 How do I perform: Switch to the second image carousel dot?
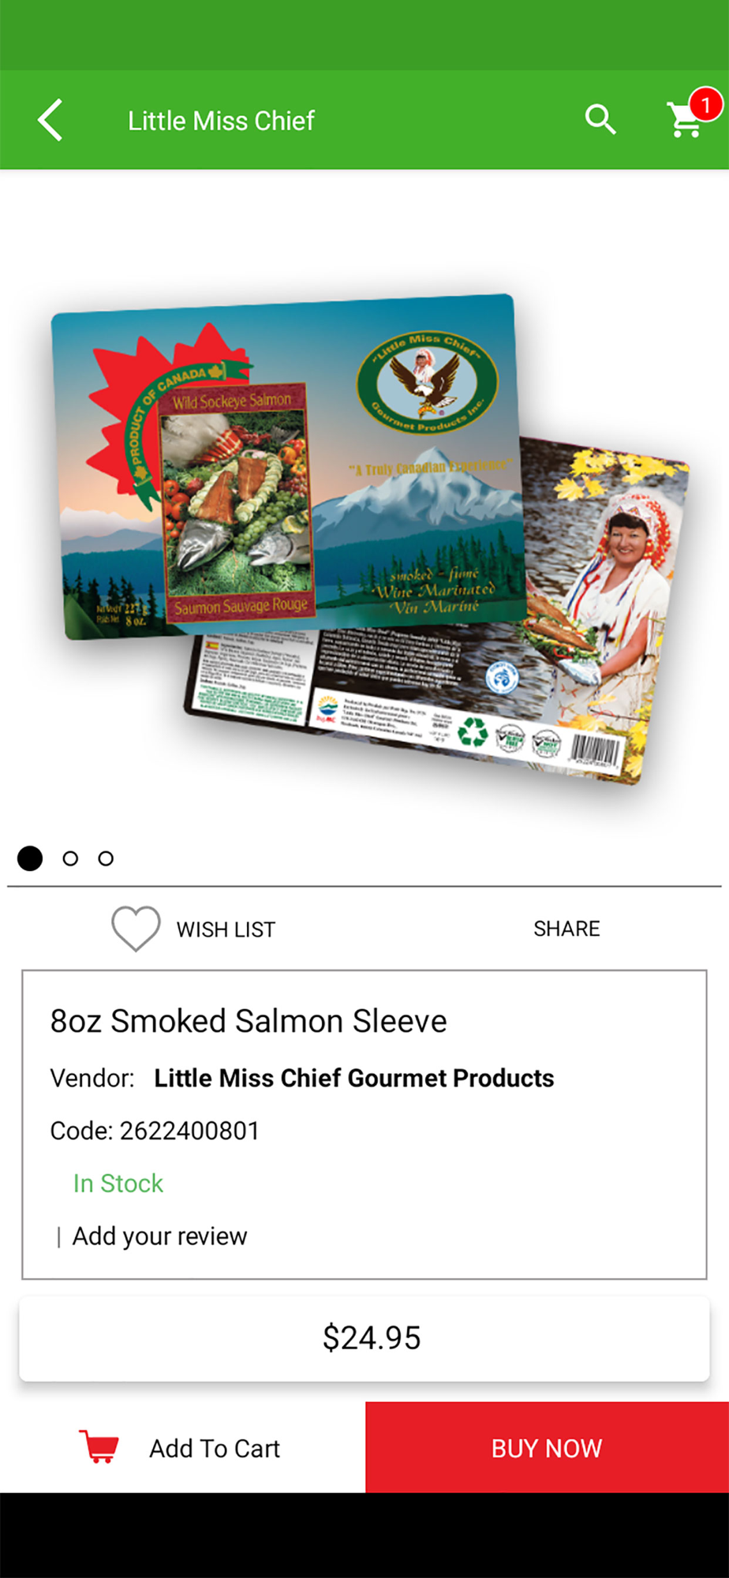click(70, 858)
